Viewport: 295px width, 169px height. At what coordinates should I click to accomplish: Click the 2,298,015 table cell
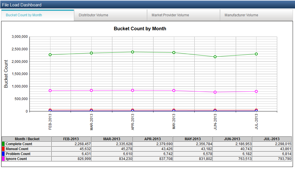272,144
